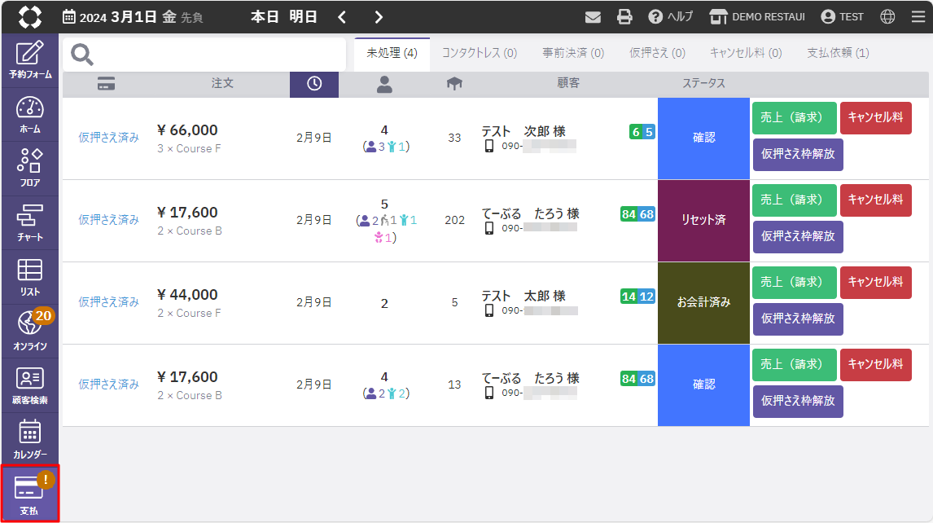Open DEMO RESTAURANT store selector
This screenshot has width=933, height=523.
[757, 16]
